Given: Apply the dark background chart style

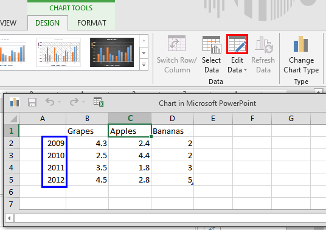Looking at the screenshot, I should [x=112, y=52].
